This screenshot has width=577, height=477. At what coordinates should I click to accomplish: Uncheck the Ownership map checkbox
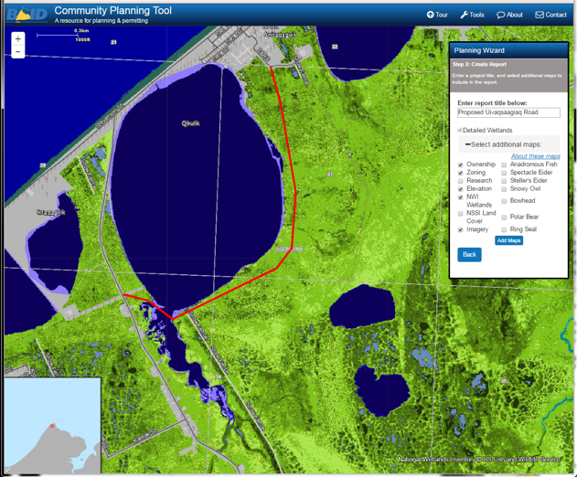[x=461, y=165]
